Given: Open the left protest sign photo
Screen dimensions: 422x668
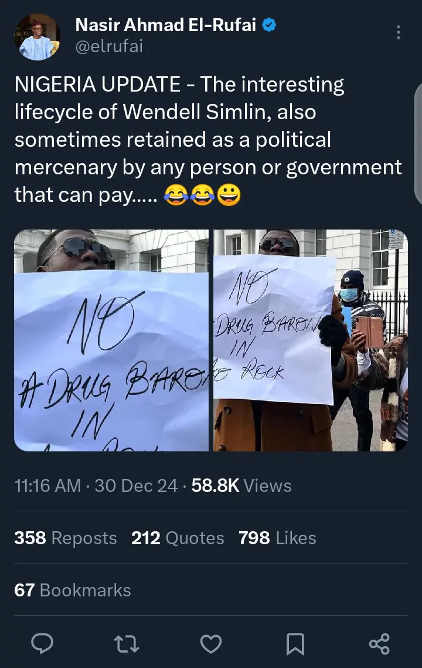Looking at the screenshot, I should click(x=111, y=340).
